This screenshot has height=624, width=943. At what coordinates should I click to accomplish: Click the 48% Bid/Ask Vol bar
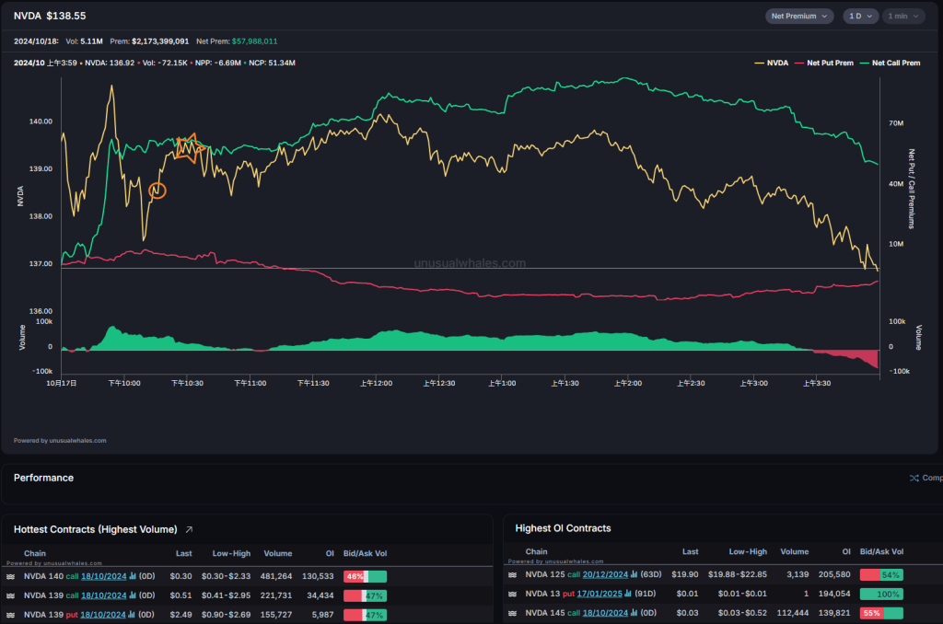tap(365, 576)
